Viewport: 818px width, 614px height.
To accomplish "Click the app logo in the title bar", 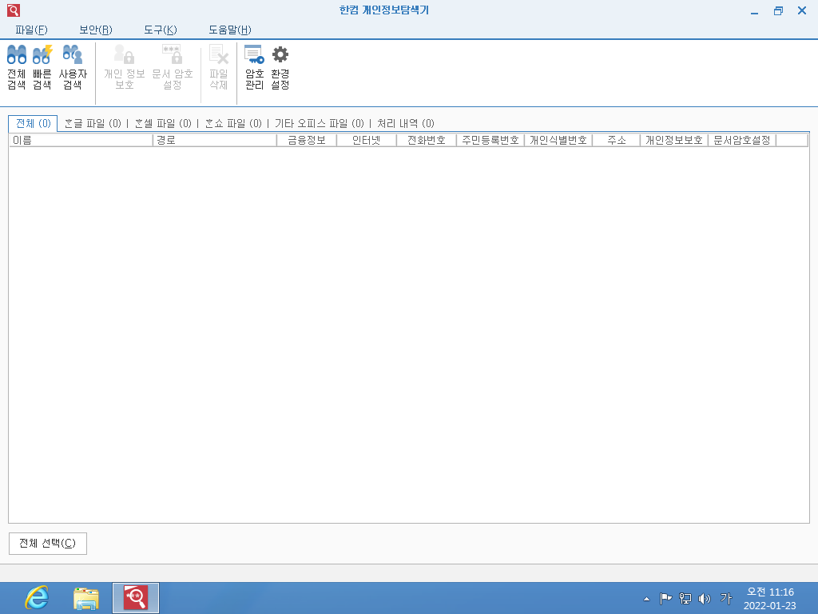I will [x=14, y=10].
